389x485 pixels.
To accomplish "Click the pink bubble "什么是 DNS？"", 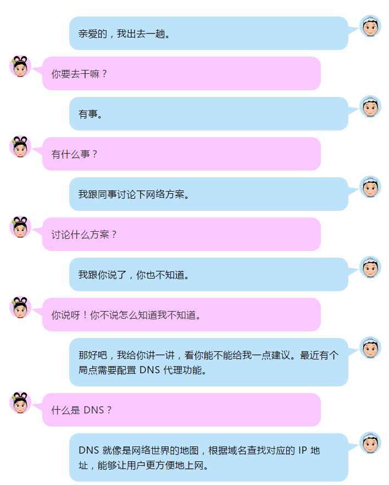I will (181, 410).
